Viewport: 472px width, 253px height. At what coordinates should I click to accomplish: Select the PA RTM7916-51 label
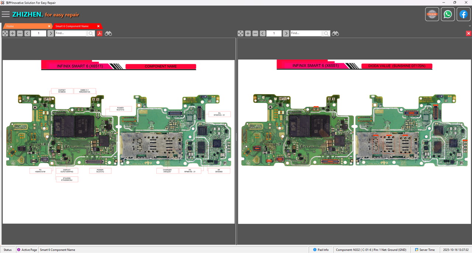pyautogui.click(x=219, y=114)
